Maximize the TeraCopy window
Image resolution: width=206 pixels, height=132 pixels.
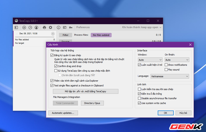pyautogui.click(x=148, y=21)
